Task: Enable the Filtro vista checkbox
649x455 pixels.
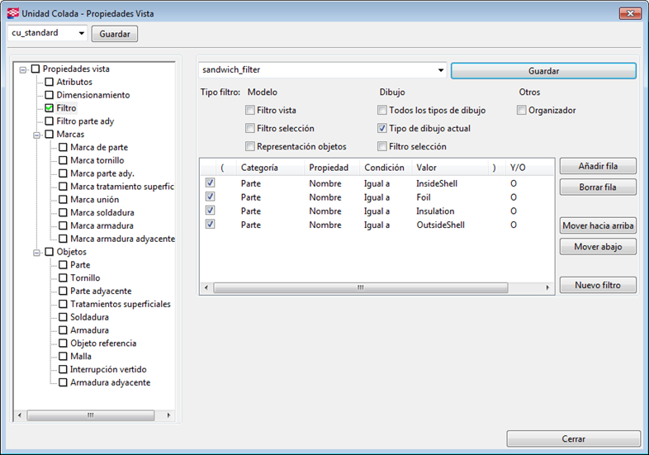Action: [x=250, y=111]
